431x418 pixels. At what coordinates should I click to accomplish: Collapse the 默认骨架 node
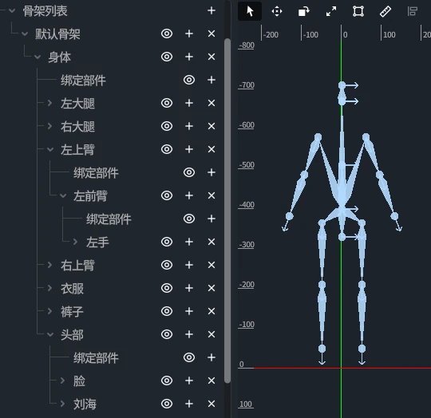point(25,34)
